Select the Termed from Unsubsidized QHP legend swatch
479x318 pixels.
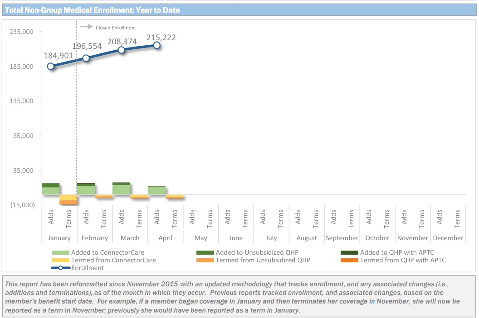(205, 260)
